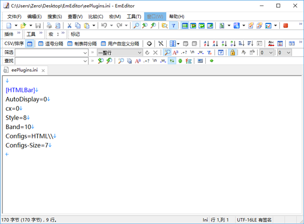Click the Save floppy disk icon

(x=38, y=26)
